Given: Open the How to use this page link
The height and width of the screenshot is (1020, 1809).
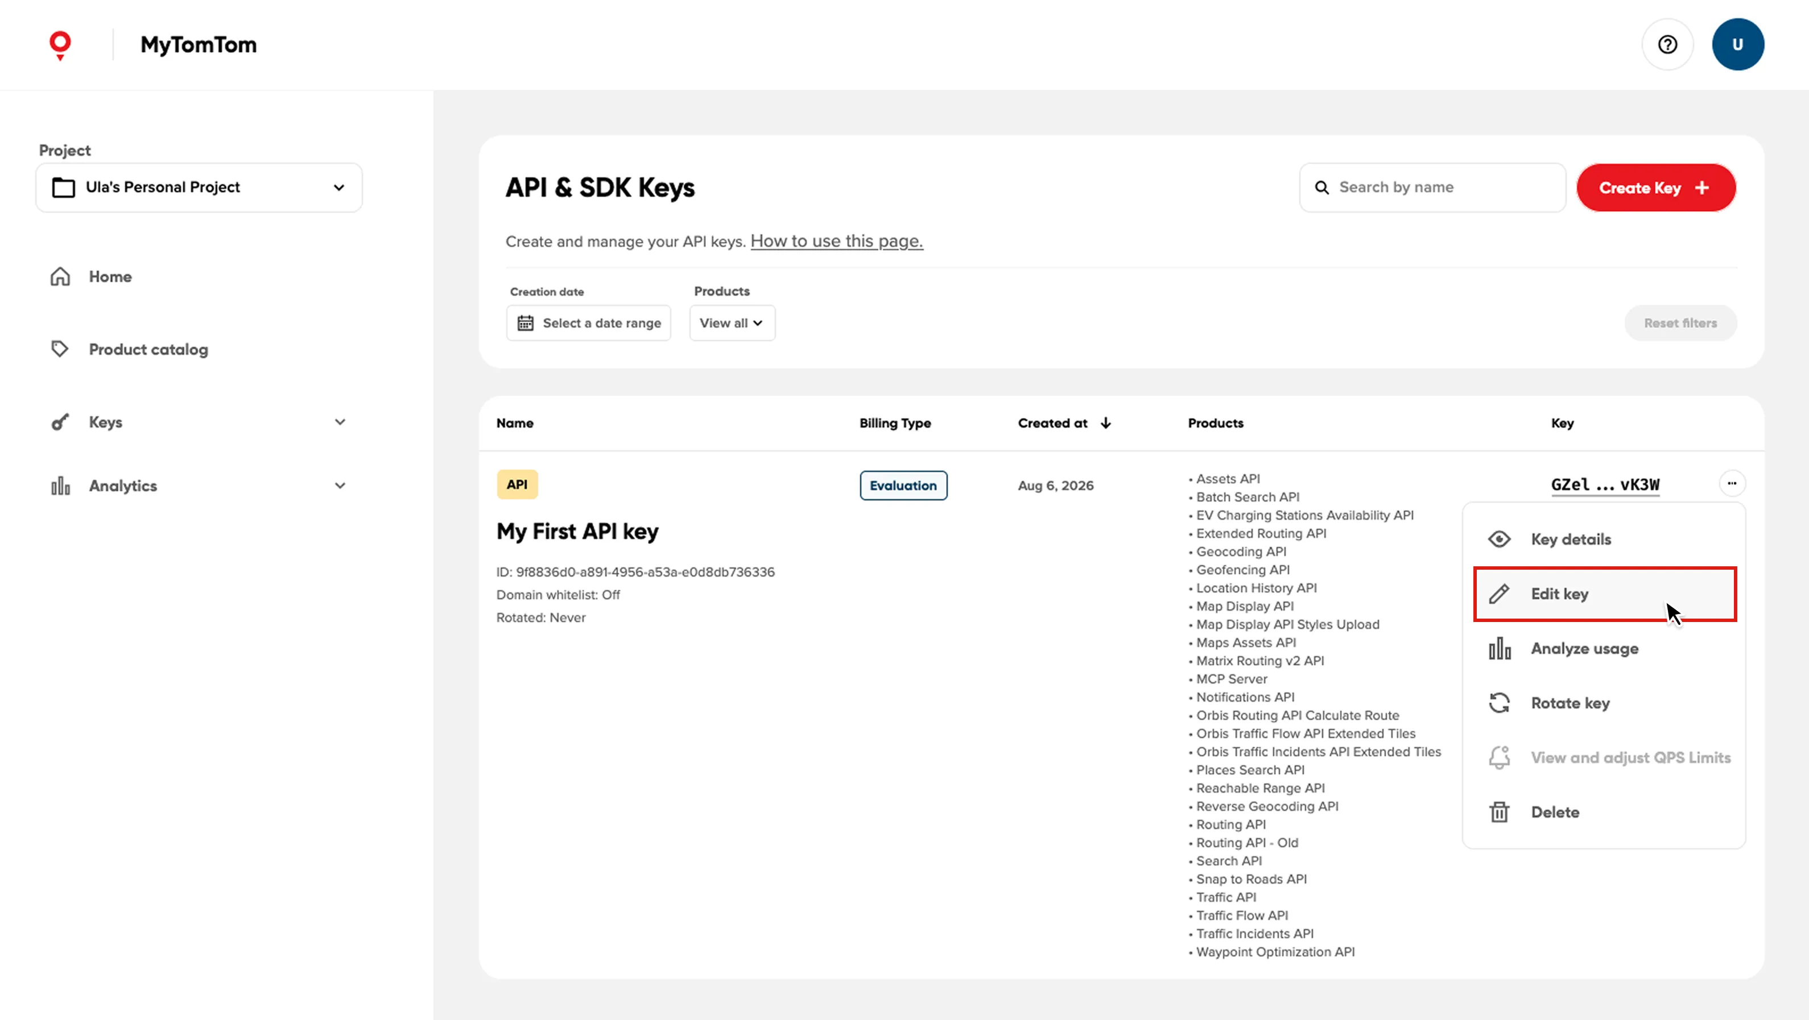Looking at the screenshot, I should pyautogui.click(x=836, y=241).
